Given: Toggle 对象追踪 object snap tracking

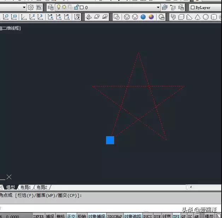Looking at the screenshot, I should [133, 216].
